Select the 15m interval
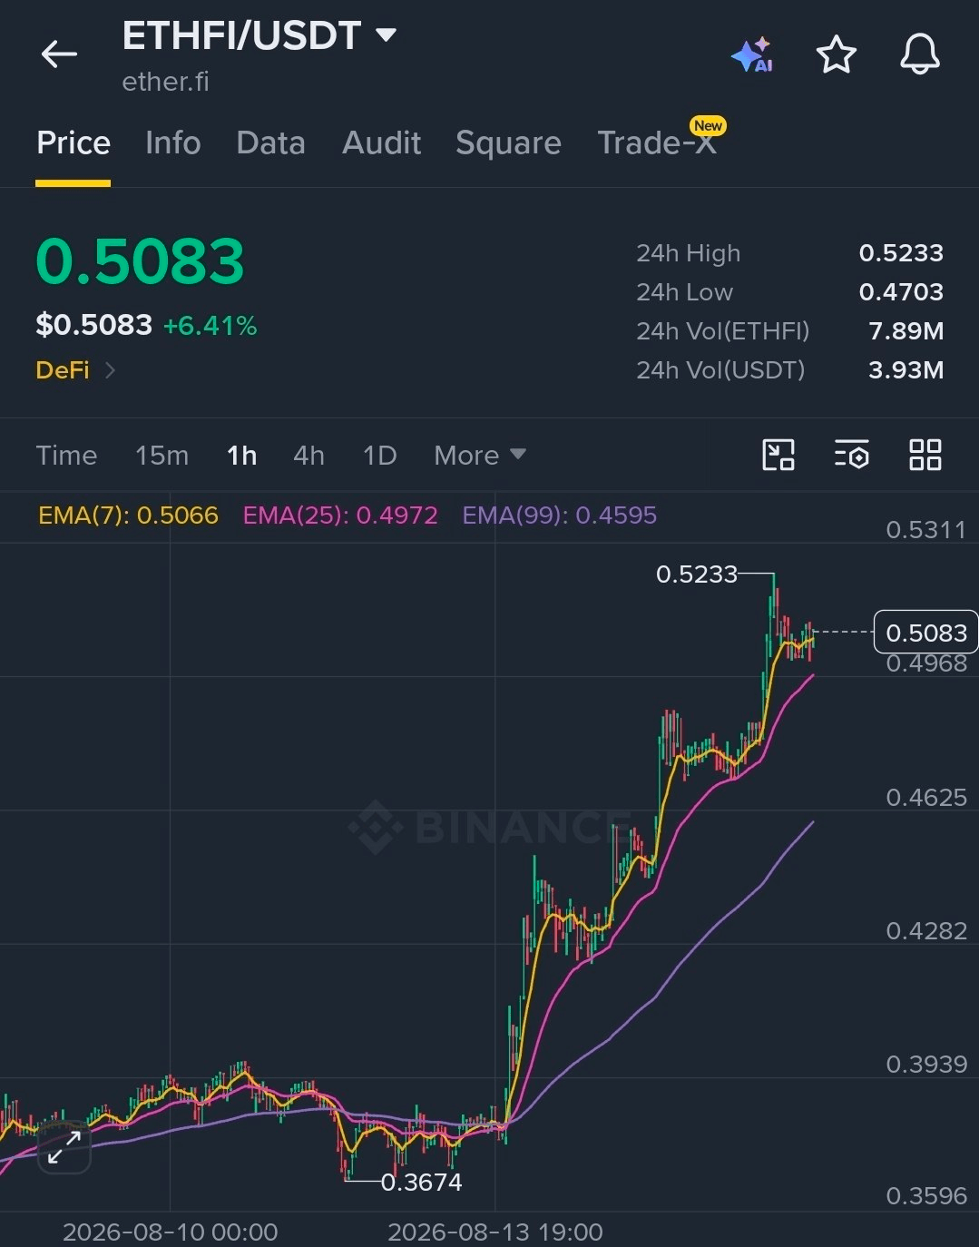The image size is (979, 1247). (162, 455)
